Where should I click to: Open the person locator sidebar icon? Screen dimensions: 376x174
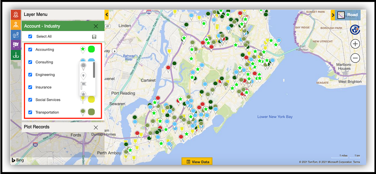point(16,25)
